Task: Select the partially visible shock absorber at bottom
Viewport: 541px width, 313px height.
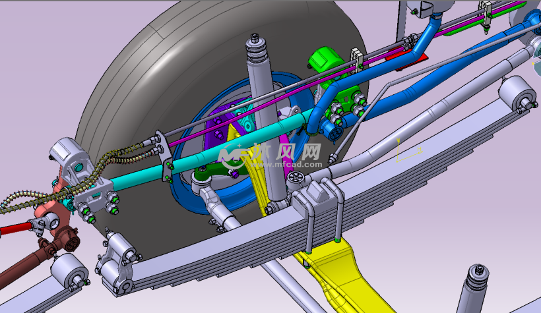Action: coord(474,289)
